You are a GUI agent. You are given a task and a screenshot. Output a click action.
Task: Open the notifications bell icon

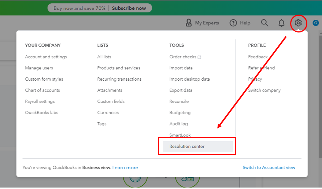point(281,23)
